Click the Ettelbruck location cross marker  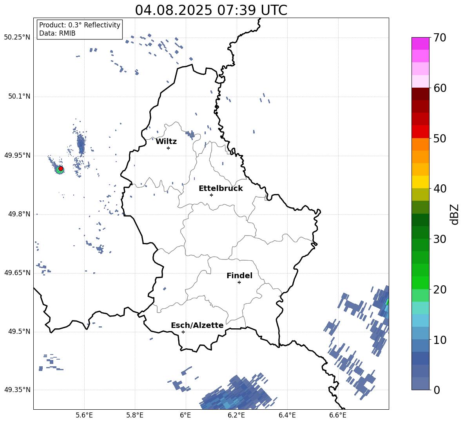(211, 195)
